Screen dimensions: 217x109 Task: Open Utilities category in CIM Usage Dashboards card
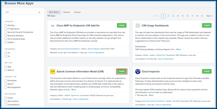click(x=145, y=55)
